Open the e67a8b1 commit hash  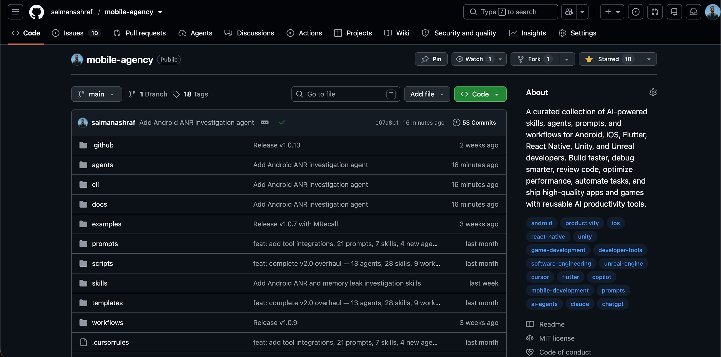[387, 122]
